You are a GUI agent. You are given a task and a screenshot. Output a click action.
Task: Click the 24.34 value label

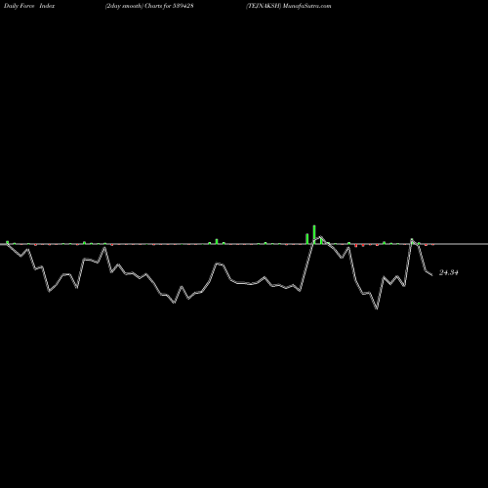tap(449, 272)
